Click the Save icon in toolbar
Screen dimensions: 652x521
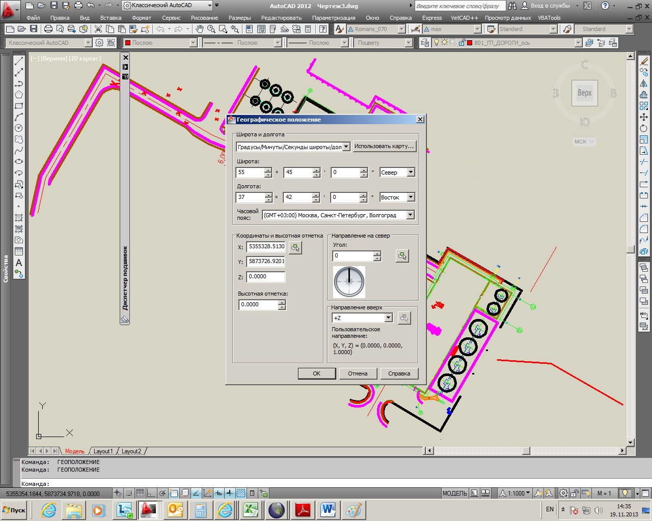pos(34,30)
